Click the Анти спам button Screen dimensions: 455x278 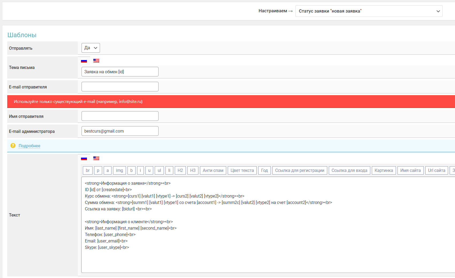(x=213, y=171)
